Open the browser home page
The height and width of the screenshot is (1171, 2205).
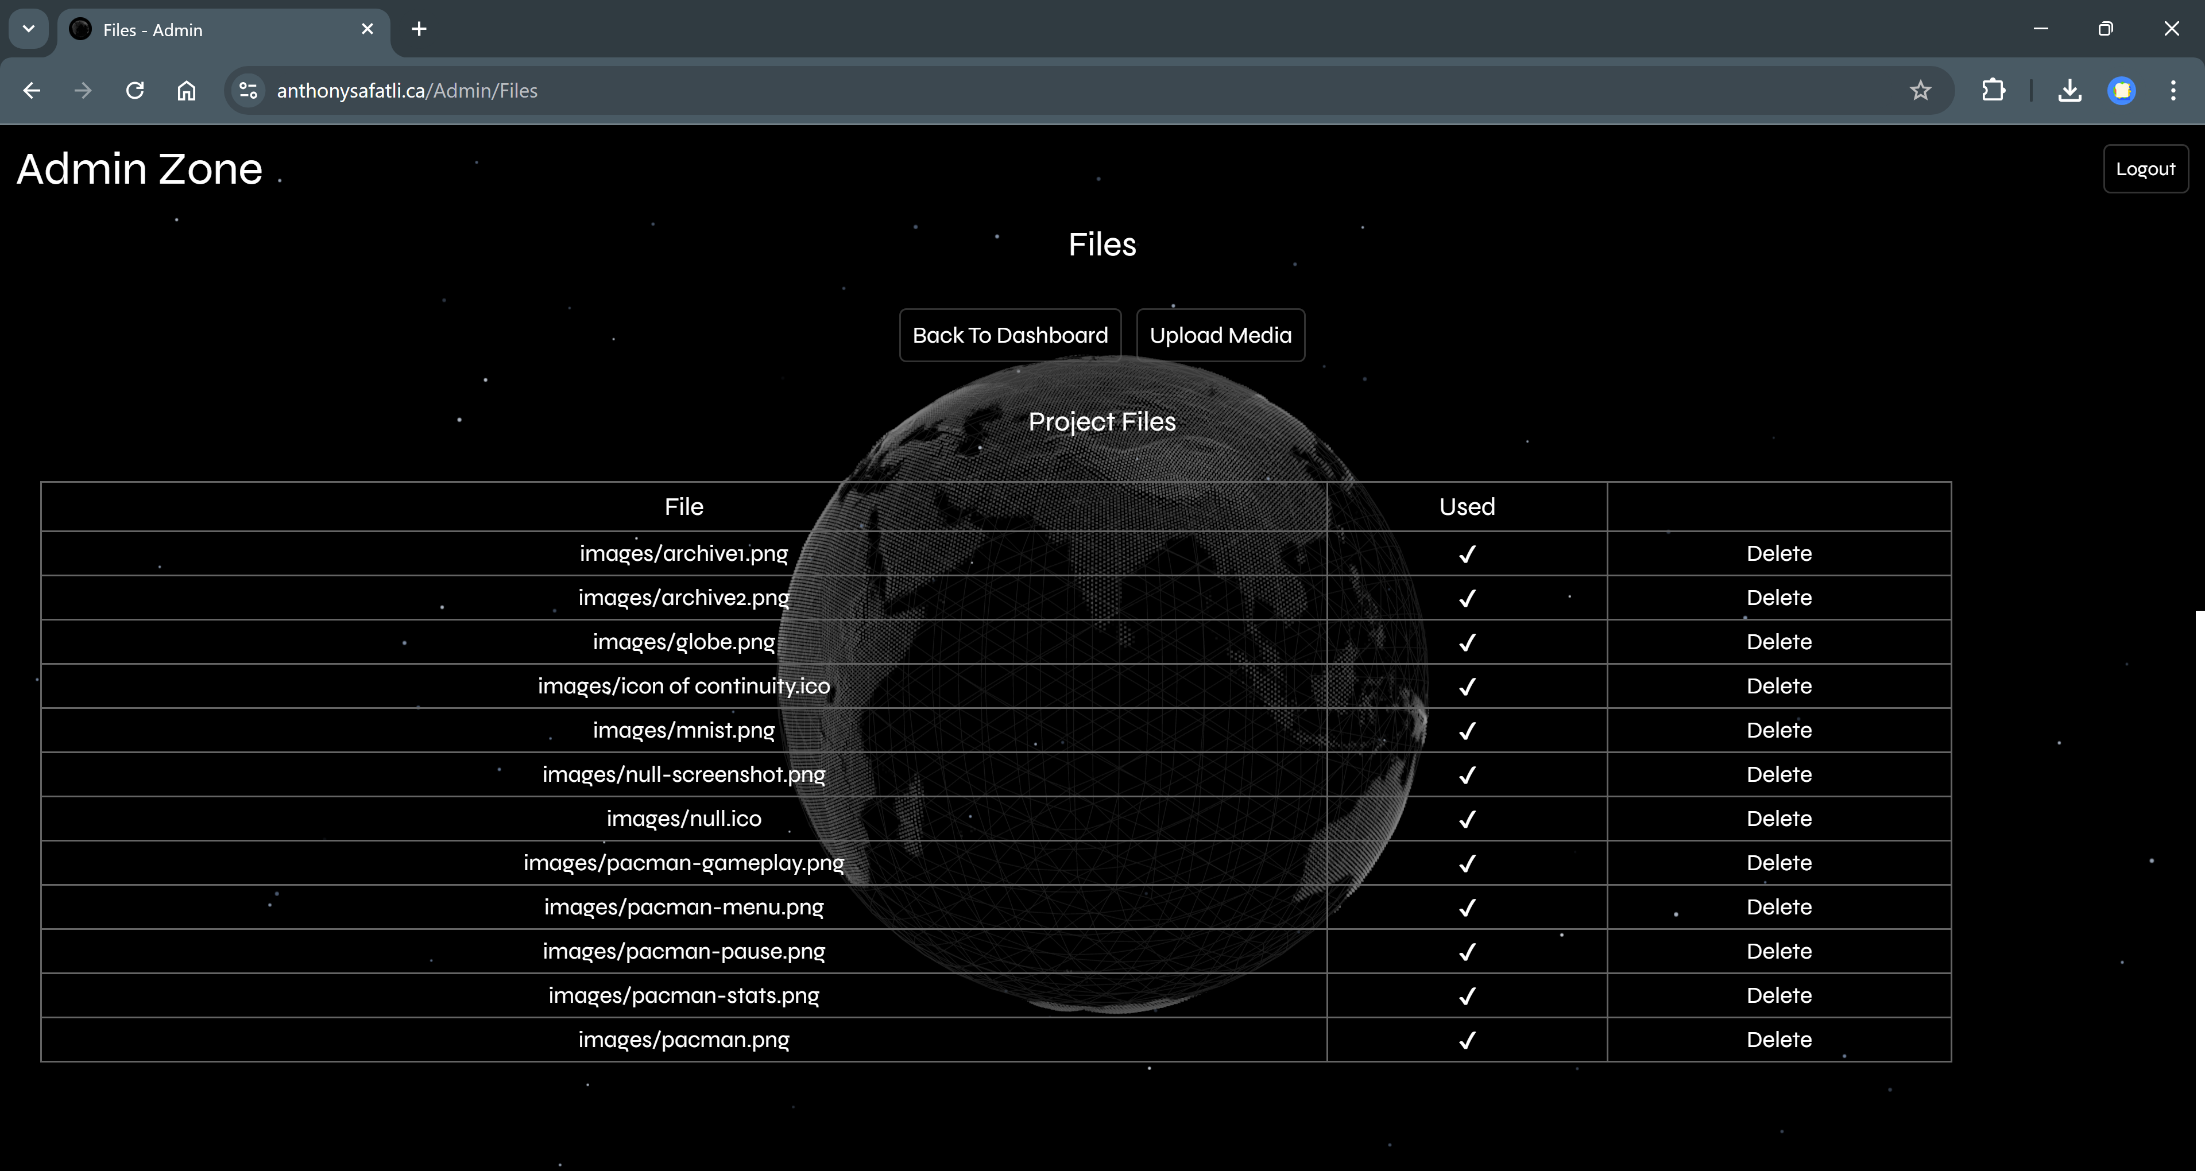pyautogui.click(x=185, y=90)
